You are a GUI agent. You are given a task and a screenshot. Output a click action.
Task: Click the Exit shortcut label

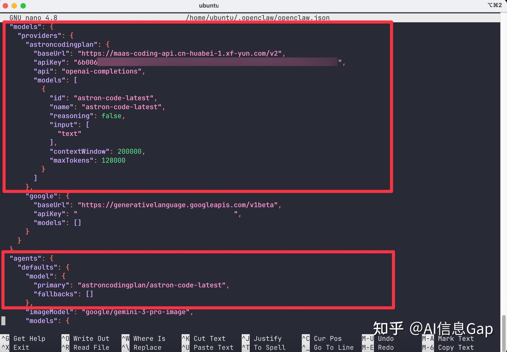(x=21, y=347)
